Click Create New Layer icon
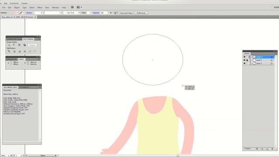The image size is (279, 157). pyautogui.click(x=267, y=149)
